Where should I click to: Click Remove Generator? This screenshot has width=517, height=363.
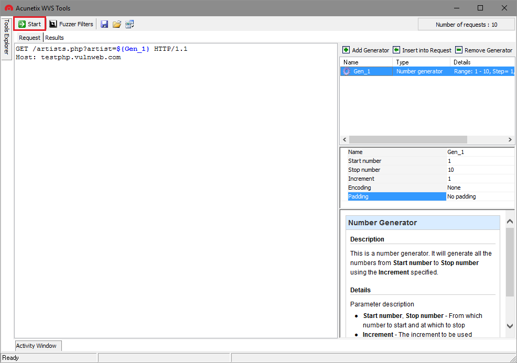(483, 50)
